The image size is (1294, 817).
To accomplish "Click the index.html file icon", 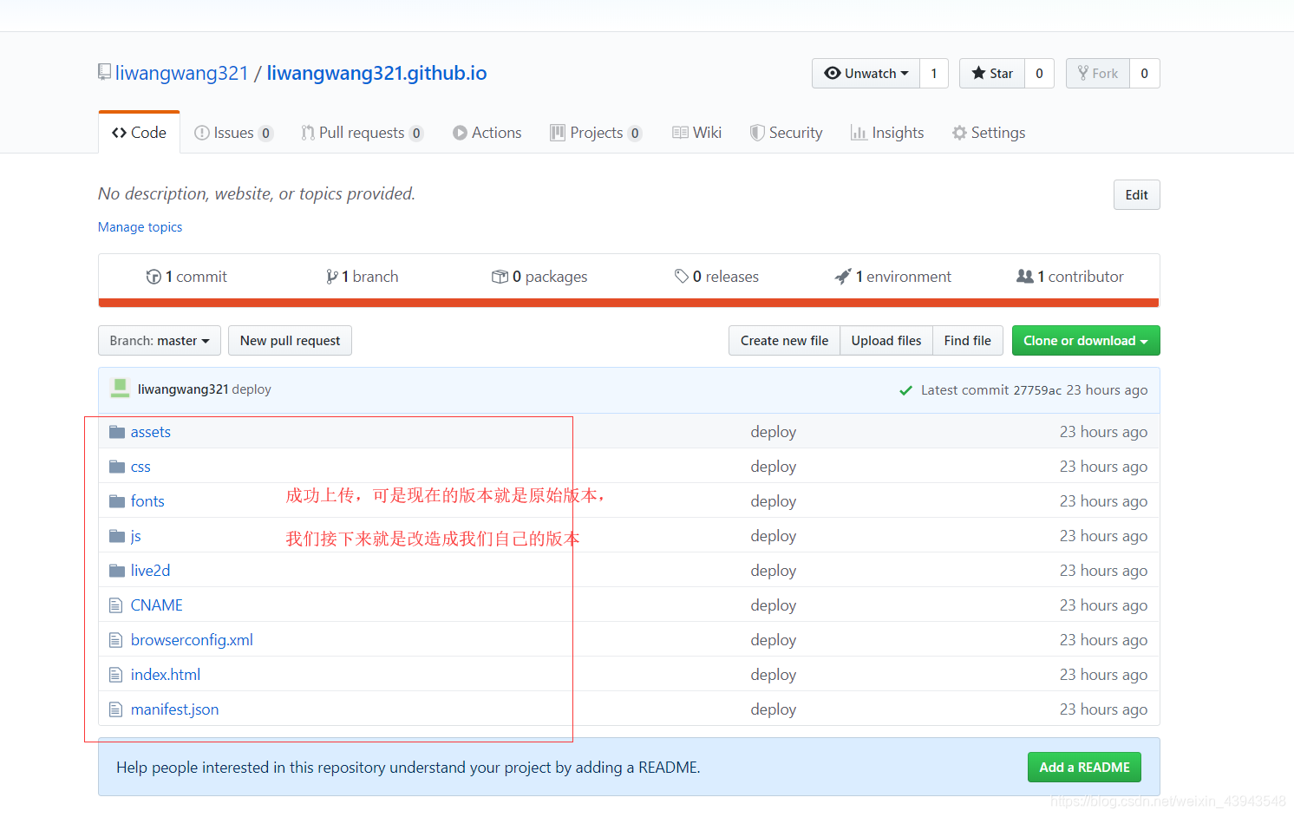I will click(115, 675).
